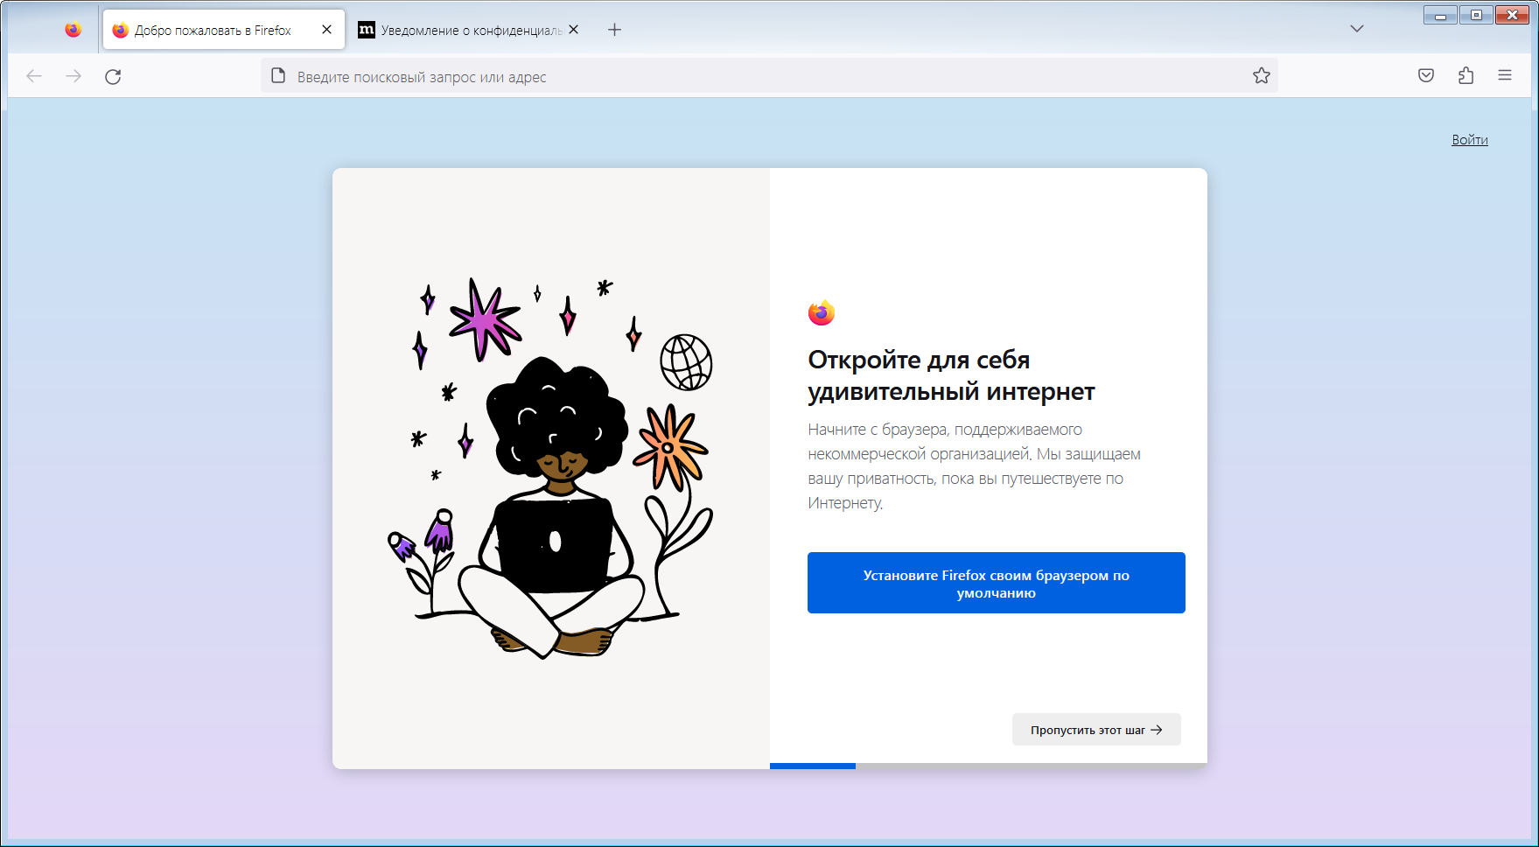Expand the list all tabs chevron

[1356, 29]
